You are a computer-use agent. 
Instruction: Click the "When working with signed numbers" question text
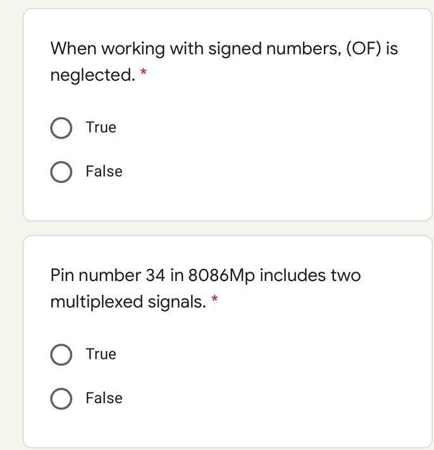224,61
